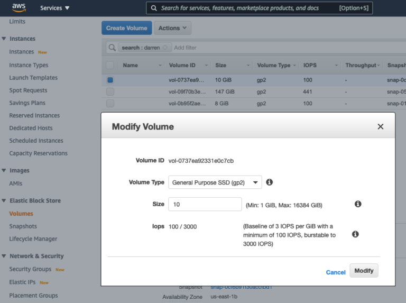Uncheck the vol-0737ea9 row checkbox
406x303 pixels.
tap(110, 80)
